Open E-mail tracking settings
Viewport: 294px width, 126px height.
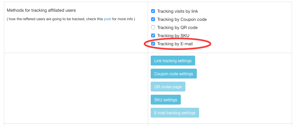(175, 113)
